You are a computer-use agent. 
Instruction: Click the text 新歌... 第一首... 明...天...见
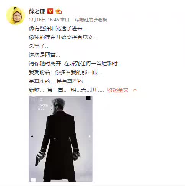(66, 90)
